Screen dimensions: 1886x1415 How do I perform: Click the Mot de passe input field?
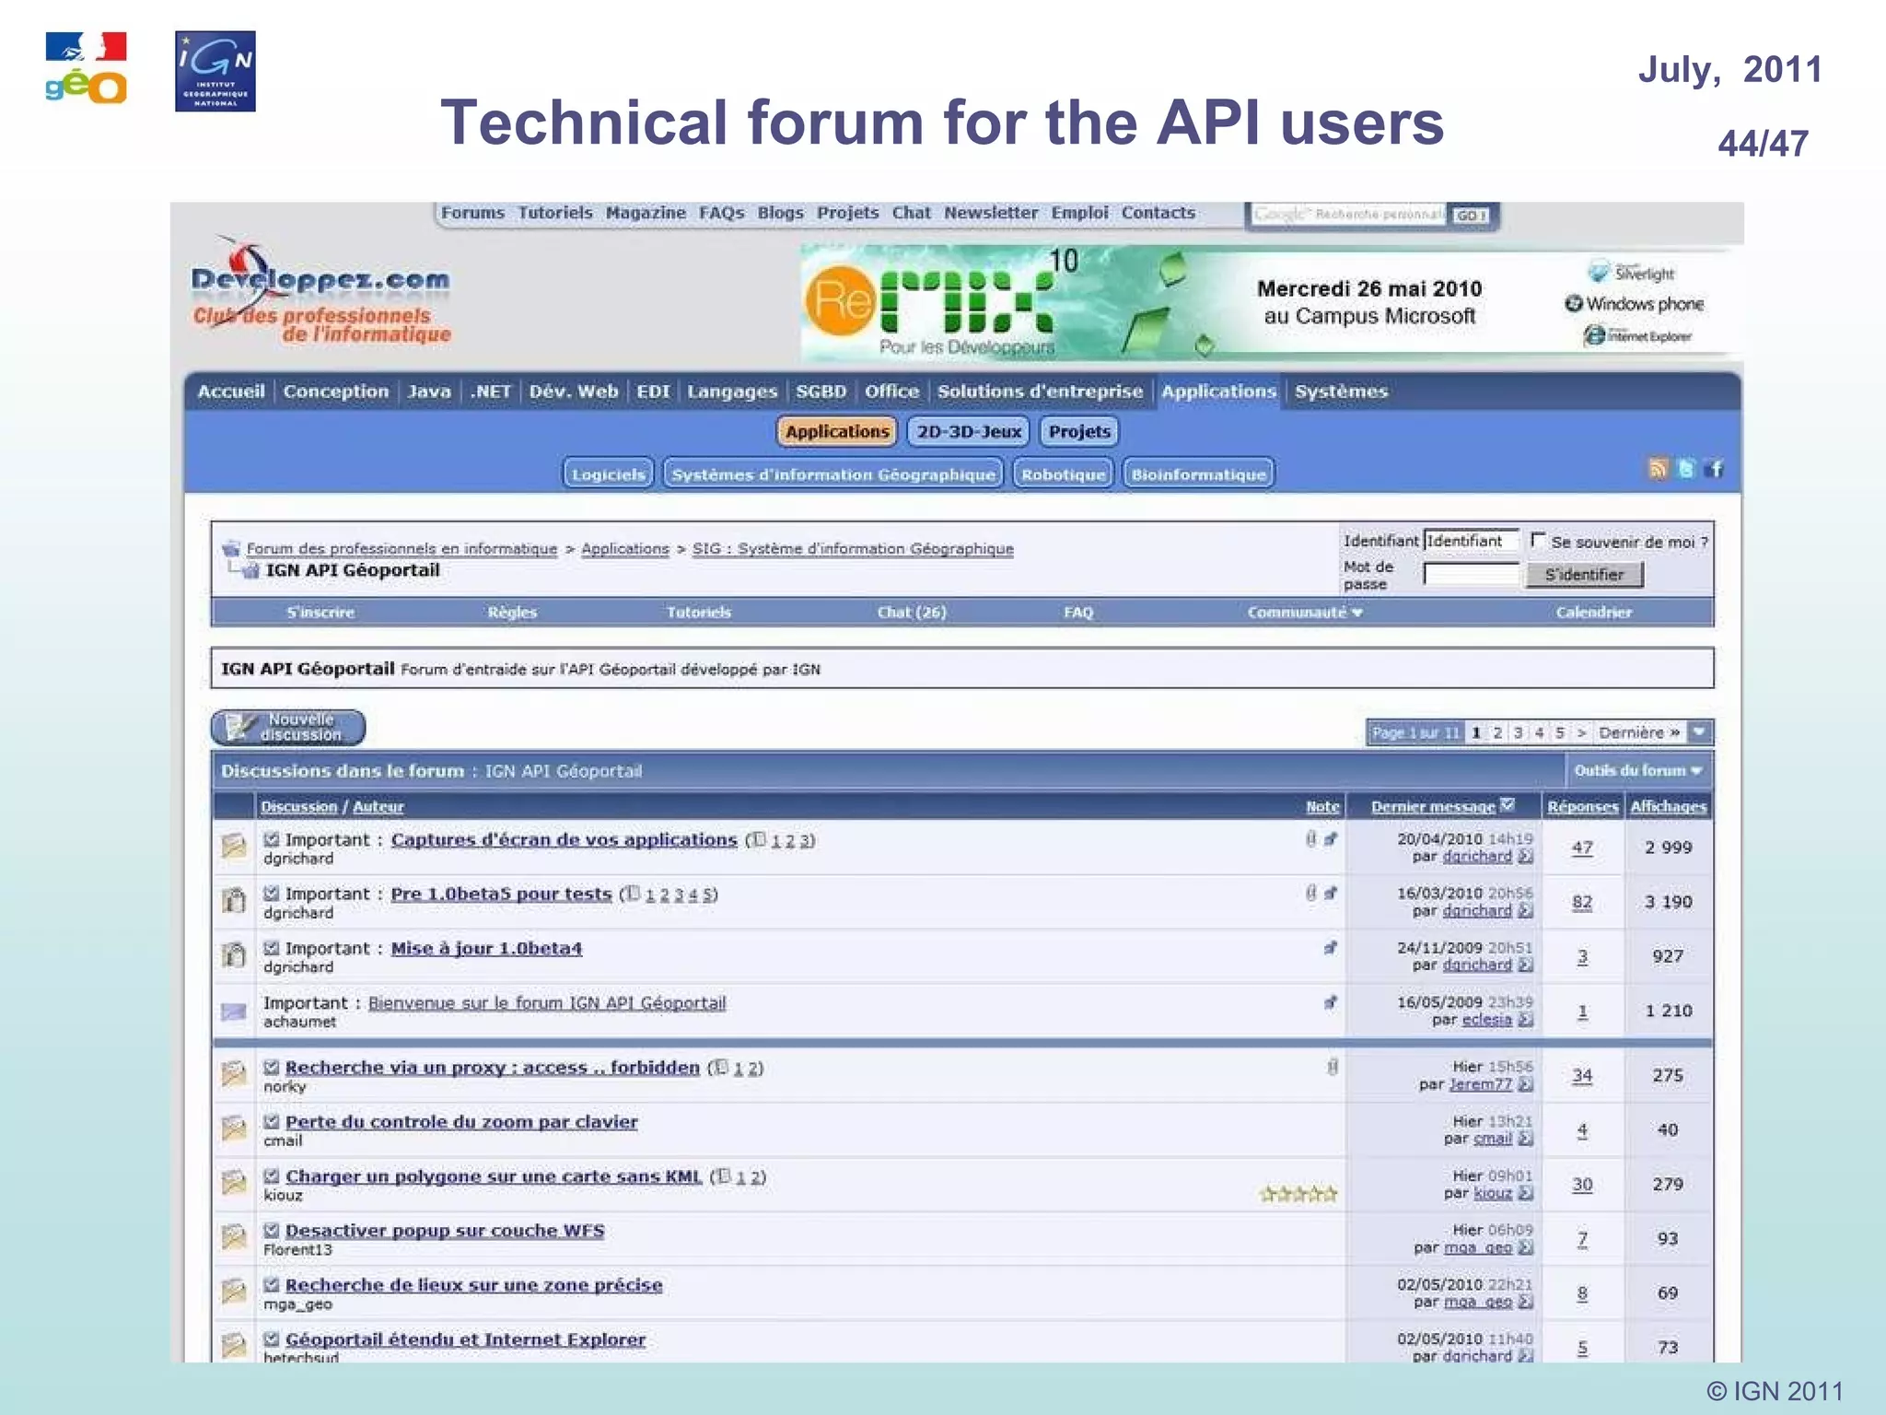click(1471, 575)
